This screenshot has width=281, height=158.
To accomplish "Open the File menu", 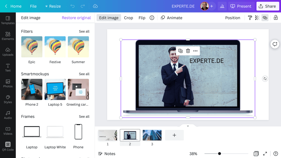I will click(x=33, y=6).
